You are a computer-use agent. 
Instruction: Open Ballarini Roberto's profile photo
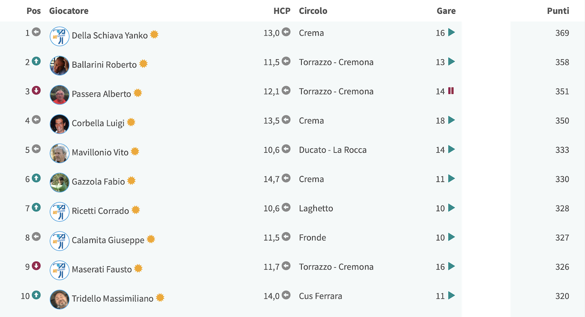click(59, 65)
